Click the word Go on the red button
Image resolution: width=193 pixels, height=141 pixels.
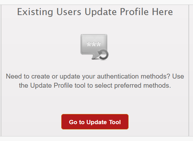(x=73, y=122)
